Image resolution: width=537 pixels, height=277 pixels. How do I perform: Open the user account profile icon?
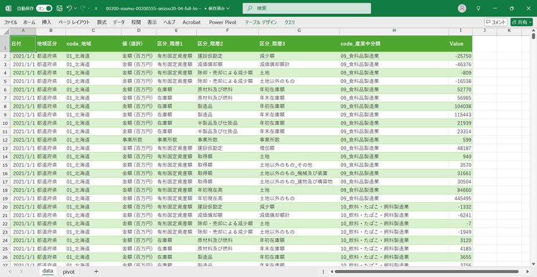pyautogui.click(x=462, y=9)
